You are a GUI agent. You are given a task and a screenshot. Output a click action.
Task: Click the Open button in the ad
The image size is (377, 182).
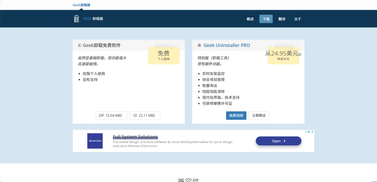(x=279, y=141)
